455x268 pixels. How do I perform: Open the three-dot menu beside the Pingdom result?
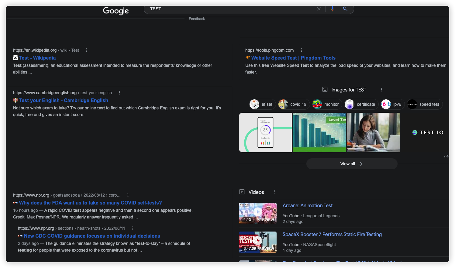coord(302,50)
